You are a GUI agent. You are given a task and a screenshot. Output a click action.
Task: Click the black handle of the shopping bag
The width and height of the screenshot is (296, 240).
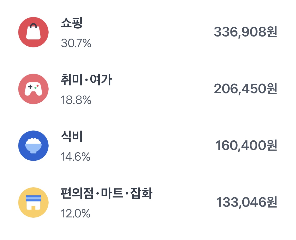33,26
